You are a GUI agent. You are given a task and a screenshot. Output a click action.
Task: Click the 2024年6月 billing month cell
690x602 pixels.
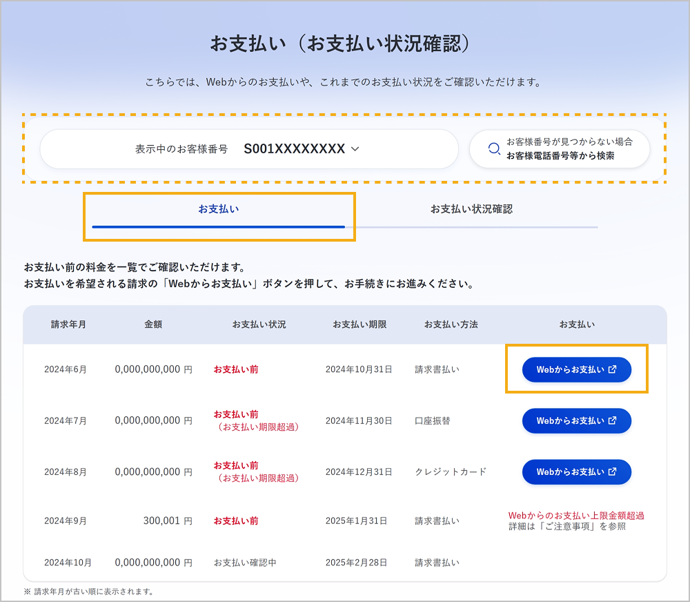65,369
